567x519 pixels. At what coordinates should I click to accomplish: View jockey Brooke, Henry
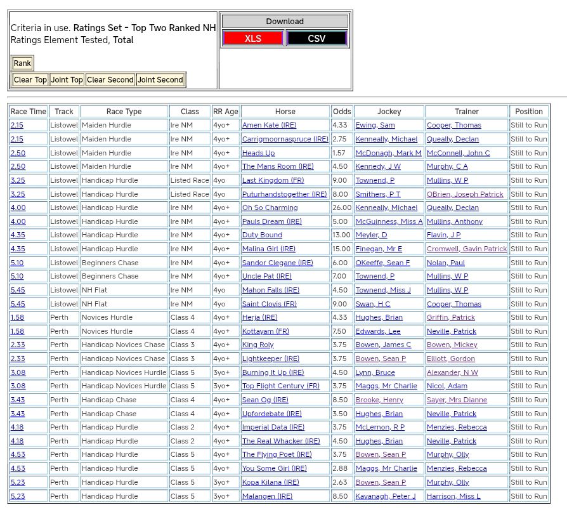point(379,400)
